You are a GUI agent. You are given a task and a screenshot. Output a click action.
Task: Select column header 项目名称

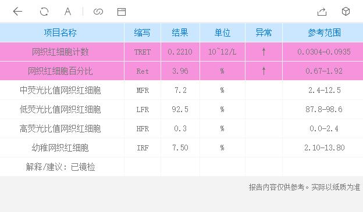(60, 33)
